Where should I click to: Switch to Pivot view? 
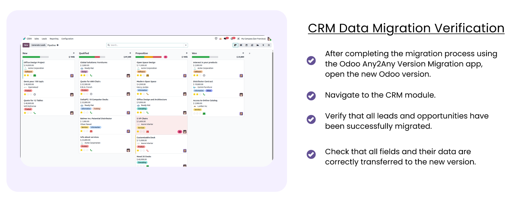[252, 45]
